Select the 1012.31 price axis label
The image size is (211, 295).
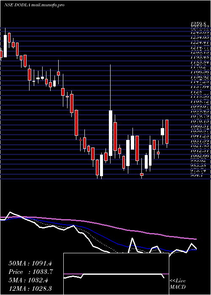200,151
